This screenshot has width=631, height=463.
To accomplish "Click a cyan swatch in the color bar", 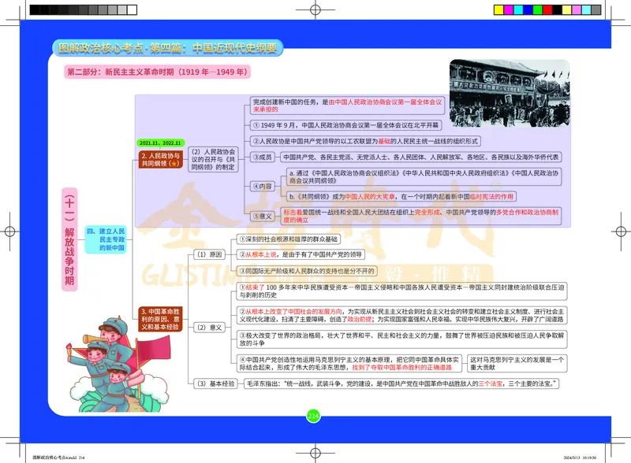I will pyautogui.click(x=518, y=8).
